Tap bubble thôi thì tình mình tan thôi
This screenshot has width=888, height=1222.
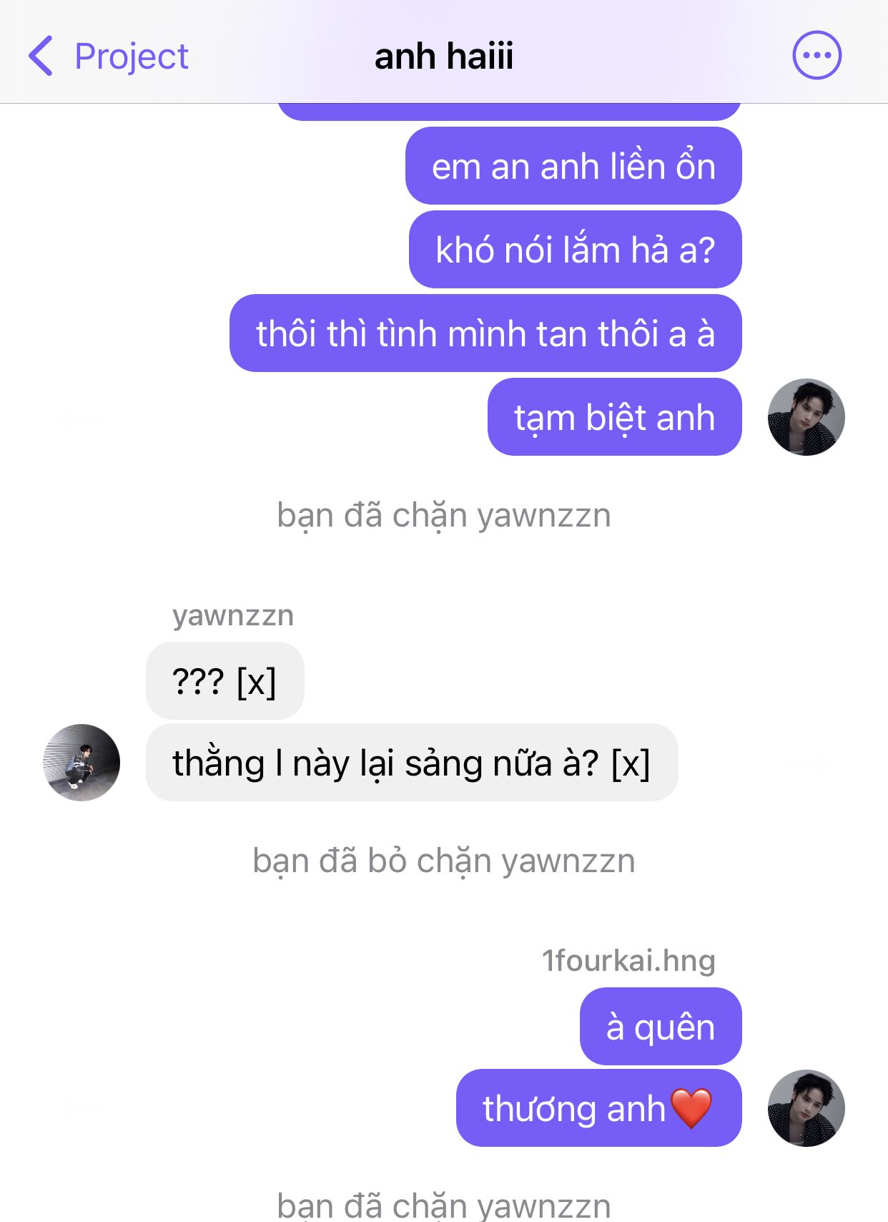pos(485,333)
